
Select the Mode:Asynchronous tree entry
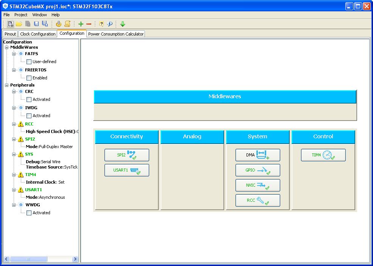pyautogui.click(x=45, y=197)
